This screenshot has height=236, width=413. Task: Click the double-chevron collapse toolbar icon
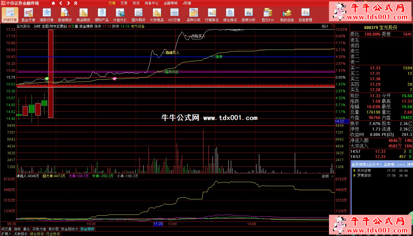pos(75,3)
